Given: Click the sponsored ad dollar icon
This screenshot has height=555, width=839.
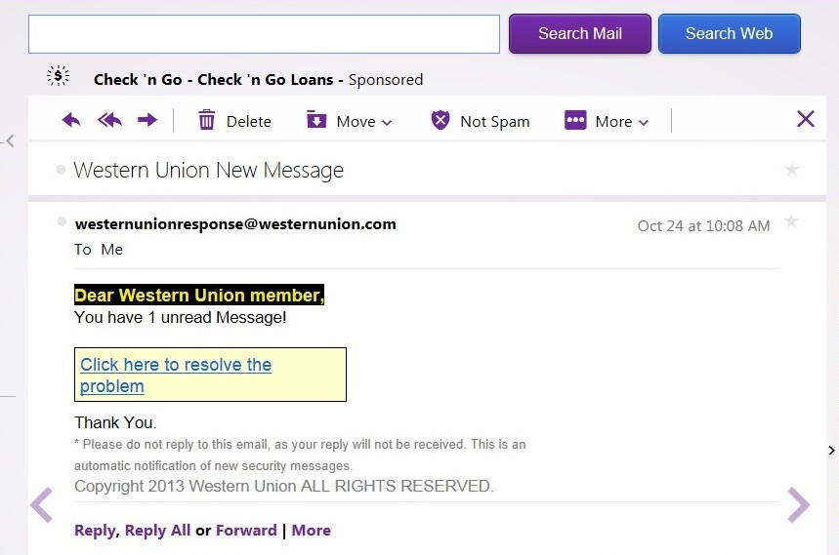Looking at the screenshot, I should click(58, 76).
